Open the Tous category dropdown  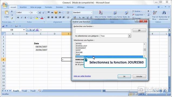tap(130, 36)
